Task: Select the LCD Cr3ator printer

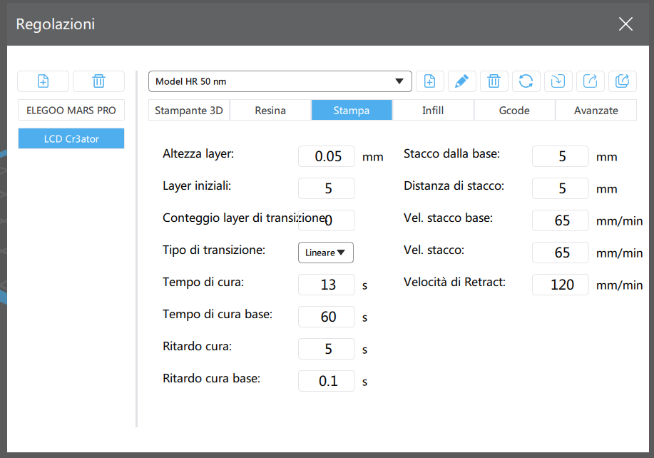Action: 71,139
